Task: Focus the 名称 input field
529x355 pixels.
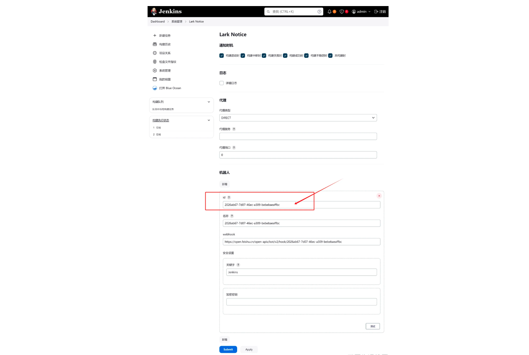Action: coord(302,223)
